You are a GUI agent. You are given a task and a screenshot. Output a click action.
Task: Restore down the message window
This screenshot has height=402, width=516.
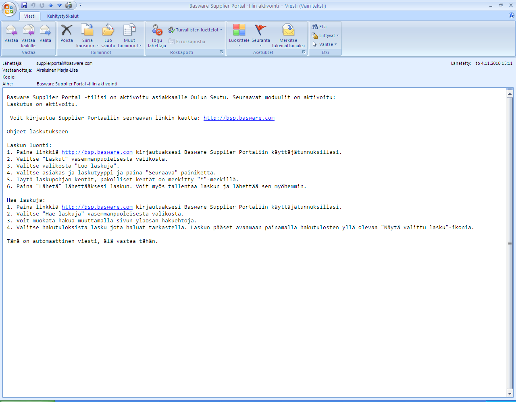tap(501, 5)
